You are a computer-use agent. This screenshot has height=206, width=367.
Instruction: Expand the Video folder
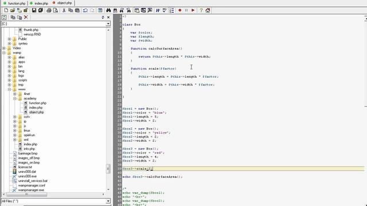pos(4,48)
